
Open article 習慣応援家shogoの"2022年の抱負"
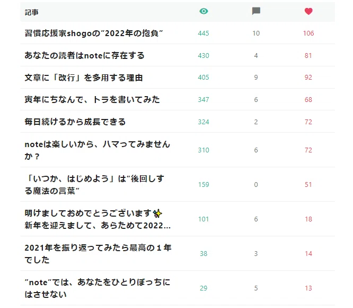(94, 33)
